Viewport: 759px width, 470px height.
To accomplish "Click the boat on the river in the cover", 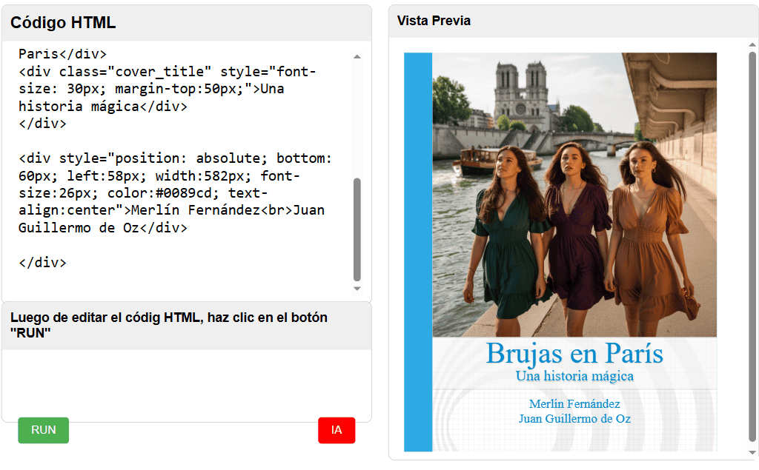I will pyautogui.click(x=480, y=161).
